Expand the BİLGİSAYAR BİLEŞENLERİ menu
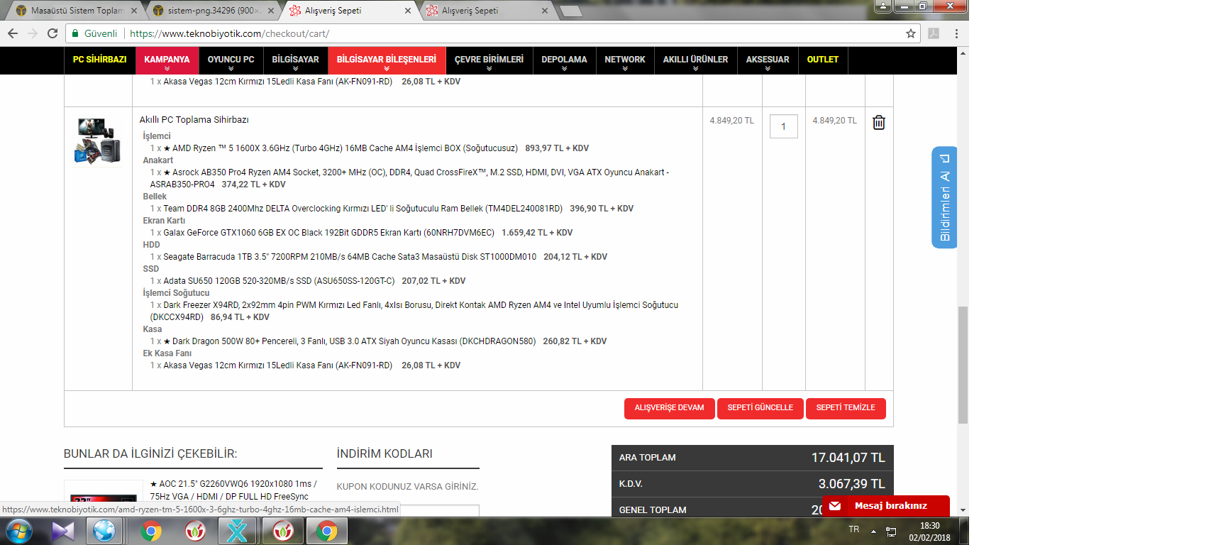1206x545 pixels. coord(387,60)
